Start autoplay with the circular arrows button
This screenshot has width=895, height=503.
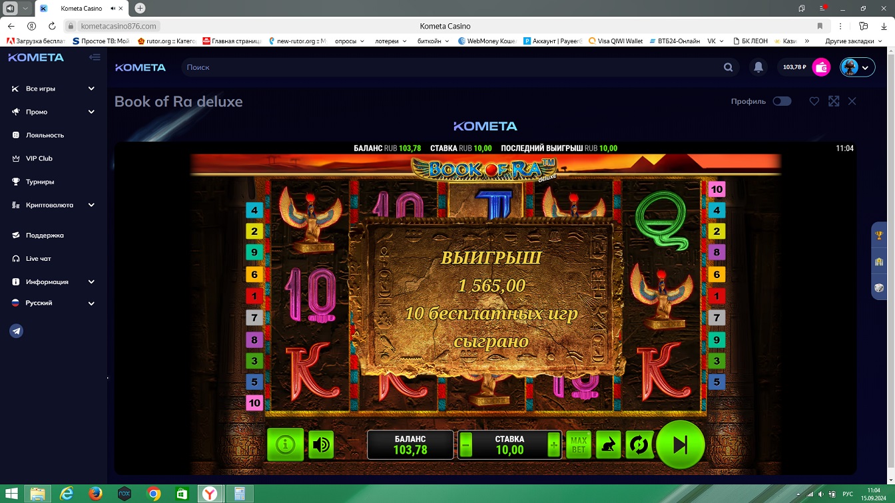point(639,445)
